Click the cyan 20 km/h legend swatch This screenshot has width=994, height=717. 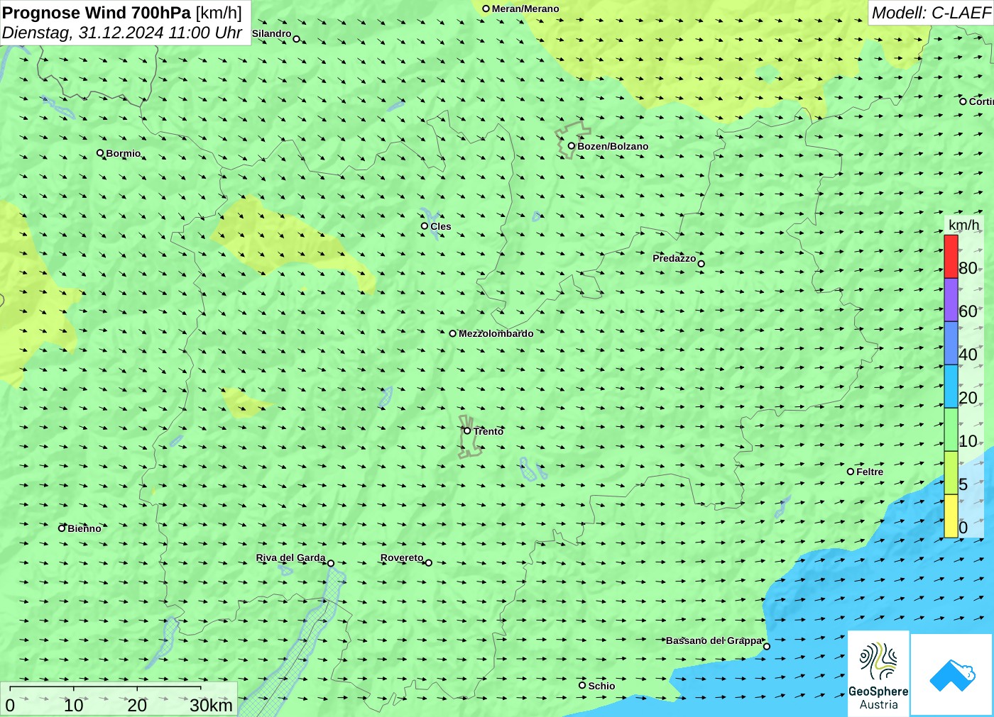951,387
